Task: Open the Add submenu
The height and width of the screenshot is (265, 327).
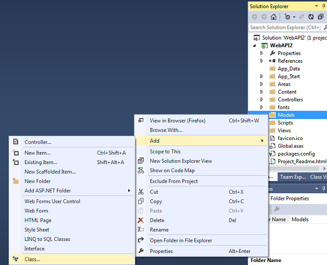Action: [201, 141]
